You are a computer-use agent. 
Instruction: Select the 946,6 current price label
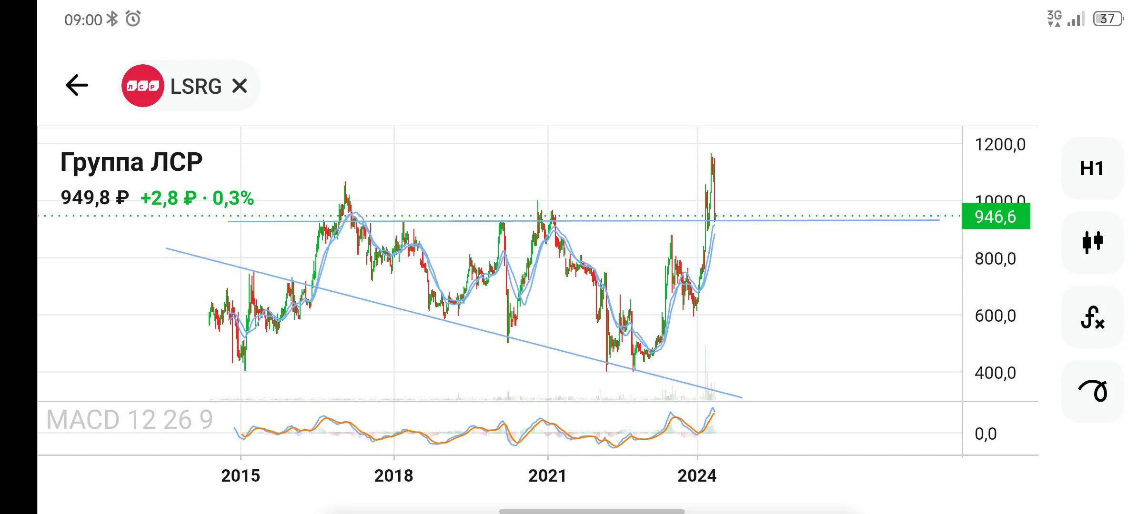pos(996,216)
